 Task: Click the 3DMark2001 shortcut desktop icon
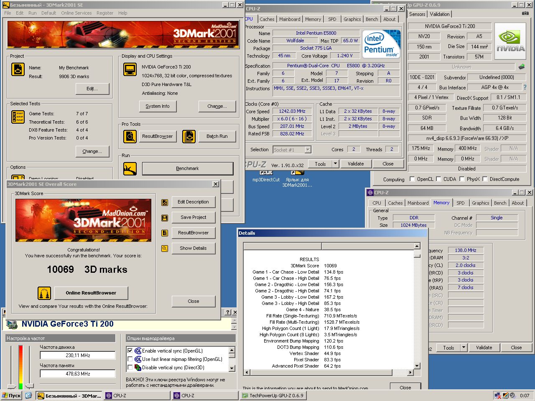pyautogui.click(x=297, y=178)
